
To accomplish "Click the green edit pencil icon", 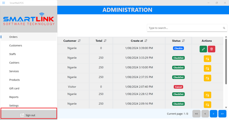I will pyautogui.click(x=203, y=49).
